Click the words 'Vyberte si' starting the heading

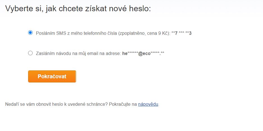24,9
